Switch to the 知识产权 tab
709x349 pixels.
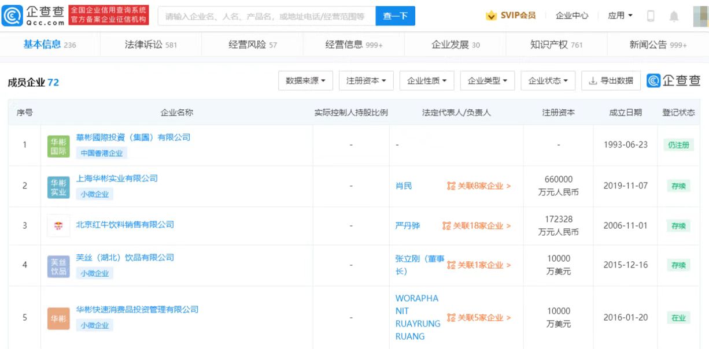[x=556, y=44]
